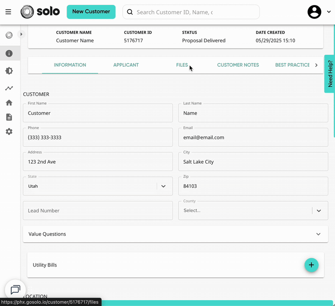
Task: Open the chat bubble widget
Action: [15, 290]
